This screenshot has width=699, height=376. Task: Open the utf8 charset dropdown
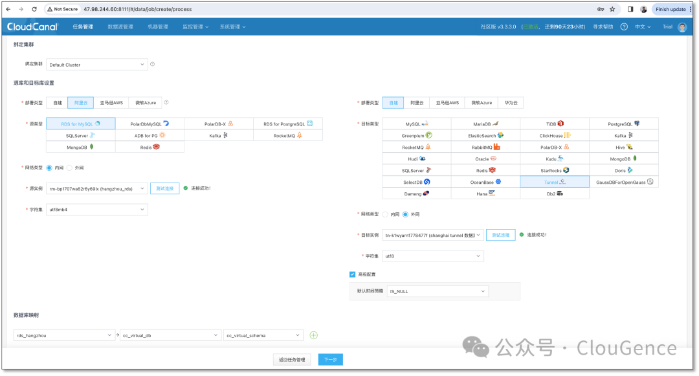click(433, 256)
